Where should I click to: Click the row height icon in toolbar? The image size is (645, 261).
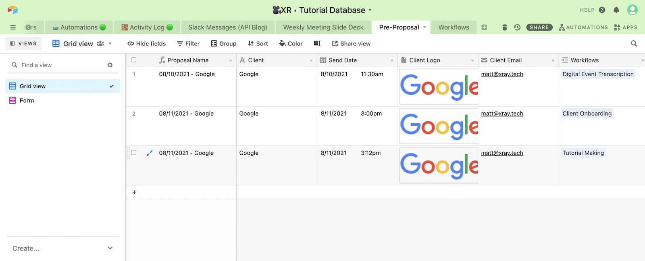click(317, 43)
